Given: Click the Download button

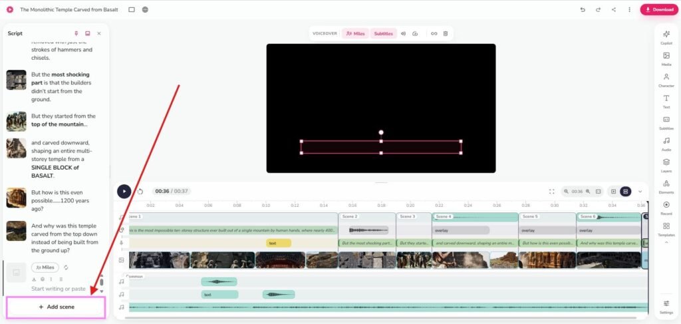Looking at the screenshot, I should 659,9.
